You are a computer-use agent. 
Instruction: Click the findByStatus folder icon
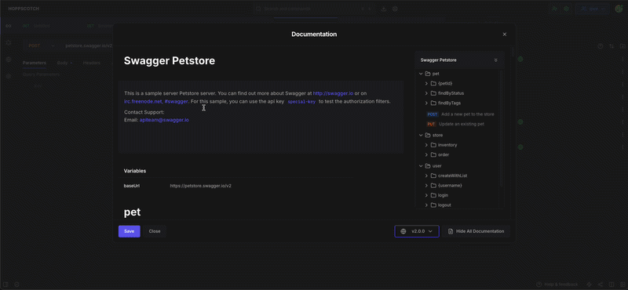click(x=433, y=93)
